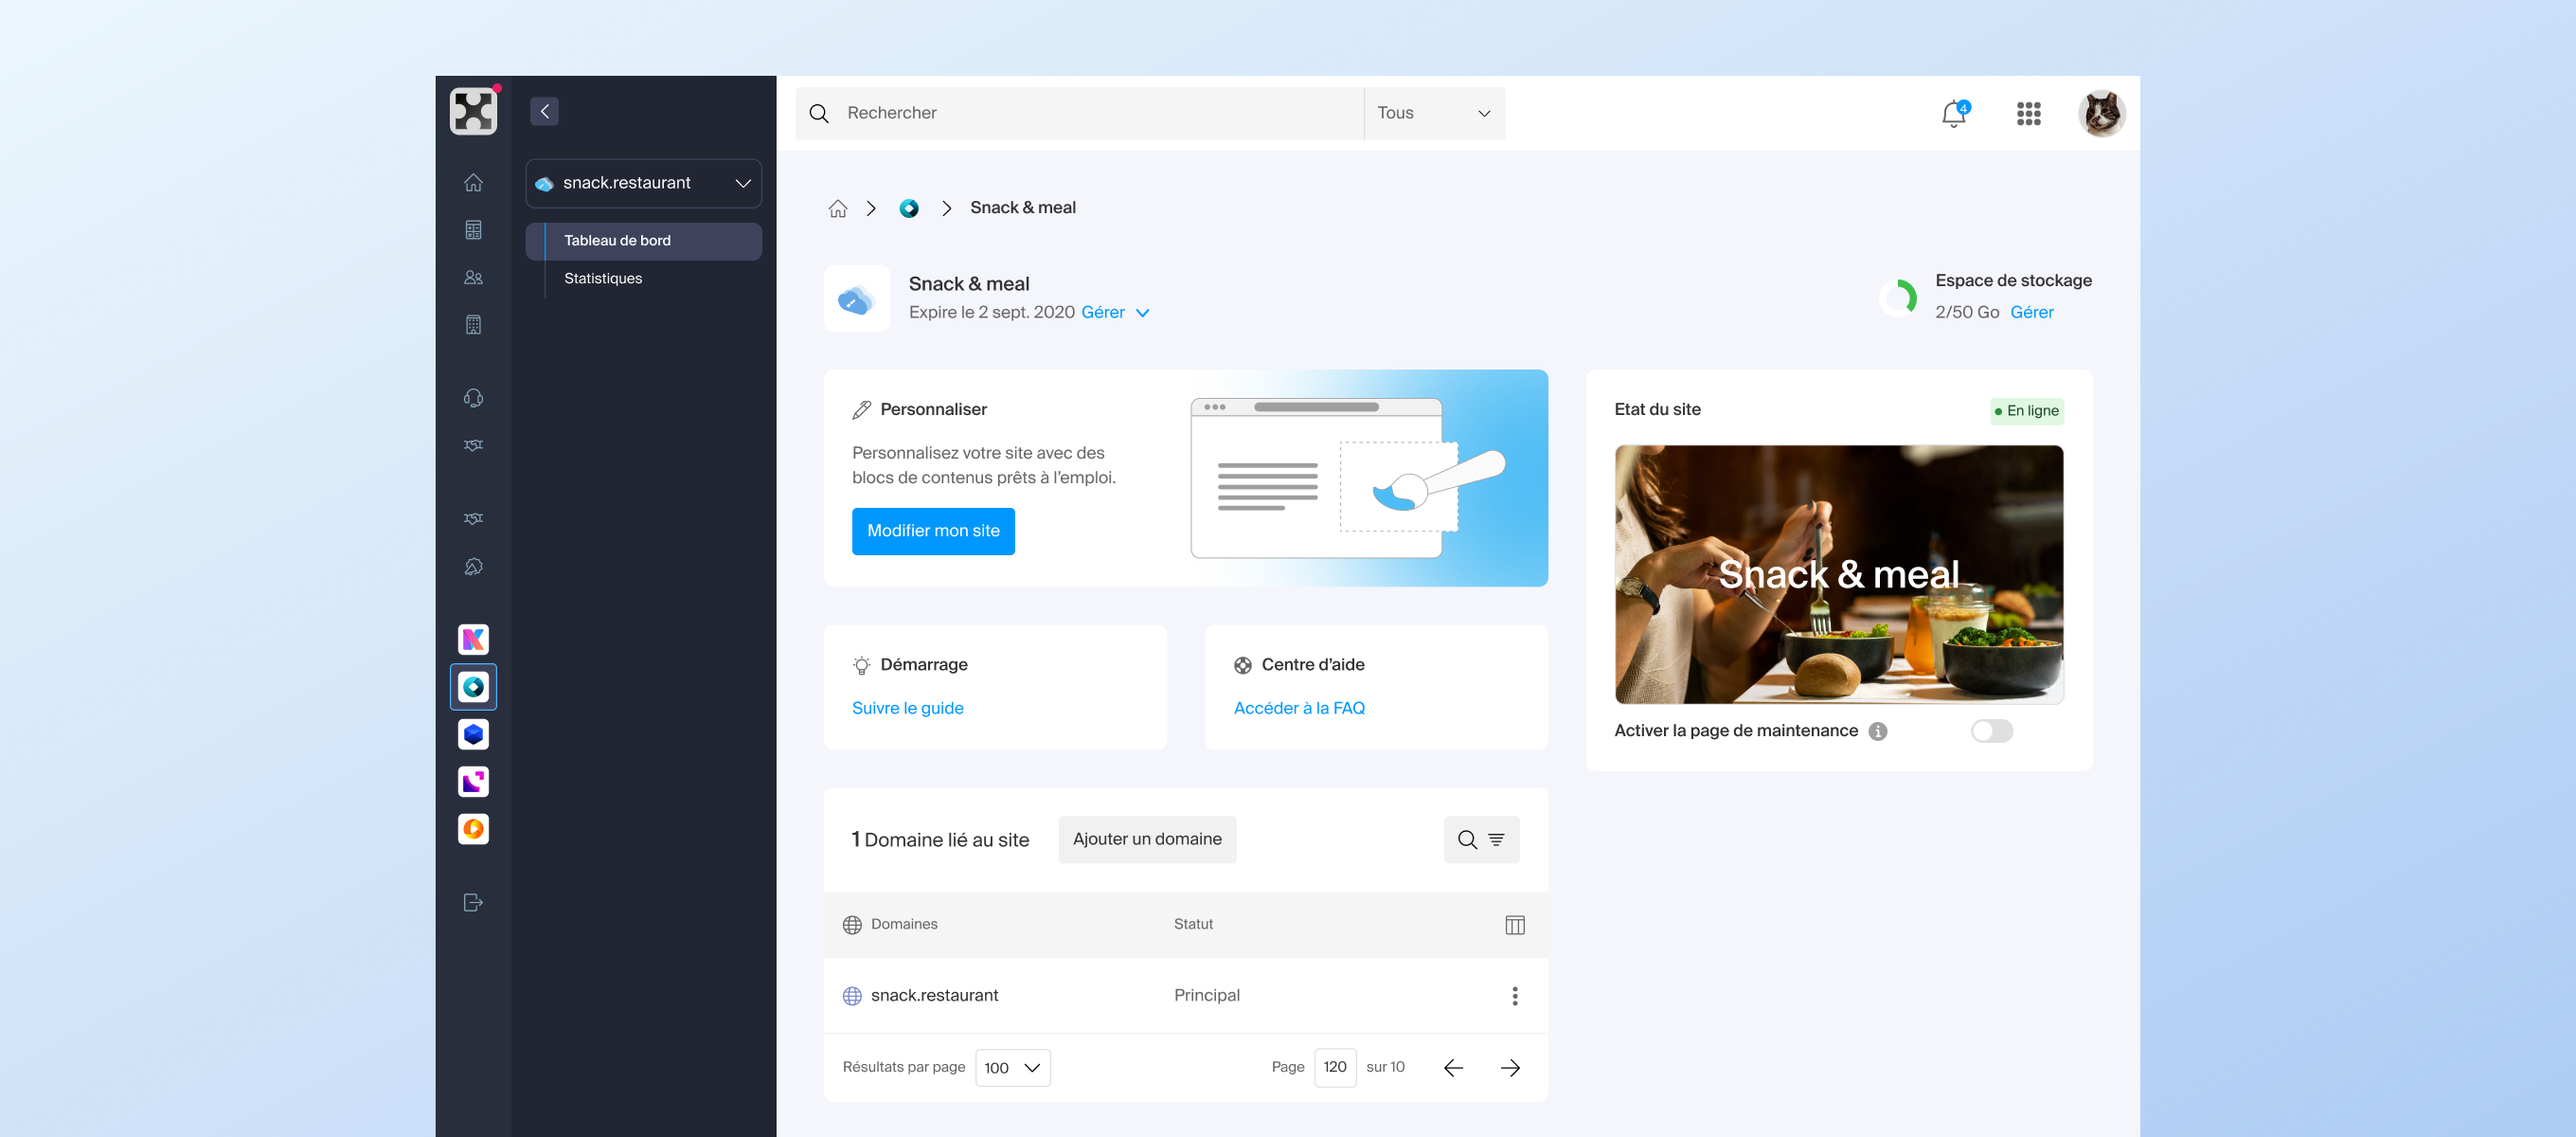Open the notifications bell icon

pos(1954,113)
